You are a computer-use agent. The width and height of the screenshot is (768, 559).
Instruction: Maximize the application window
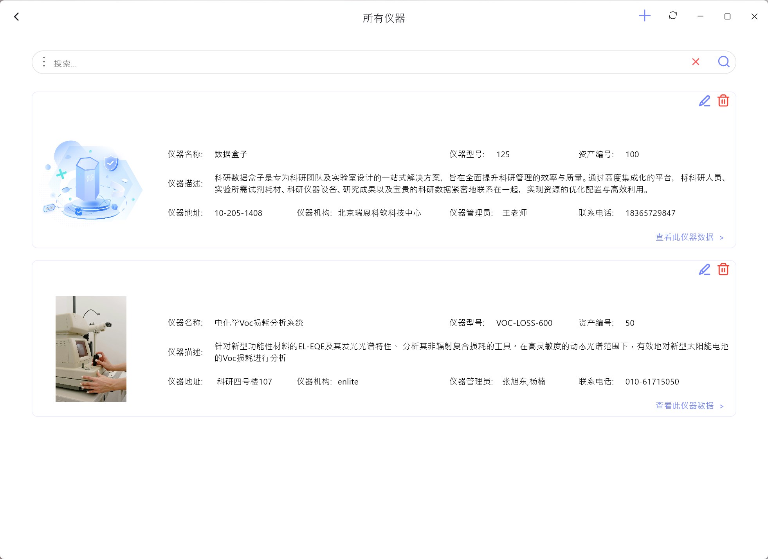tap(727, 16)
